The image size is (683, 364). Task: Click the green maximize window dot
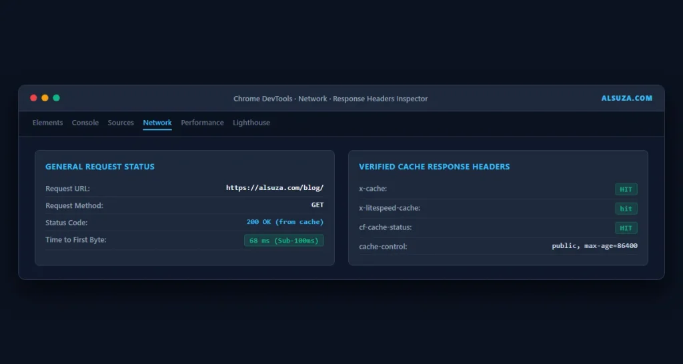(x=56, y=98)
